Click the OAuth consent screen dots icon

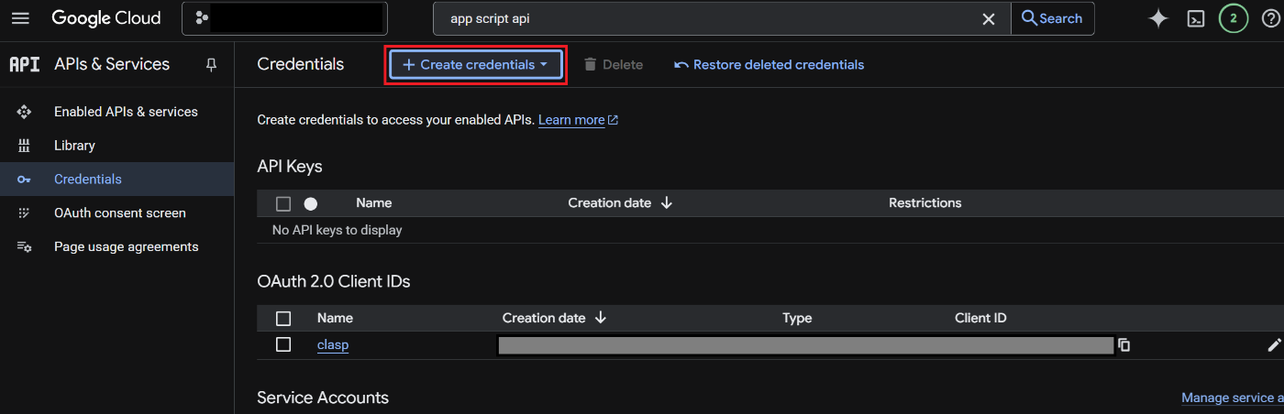coord(25,213)
